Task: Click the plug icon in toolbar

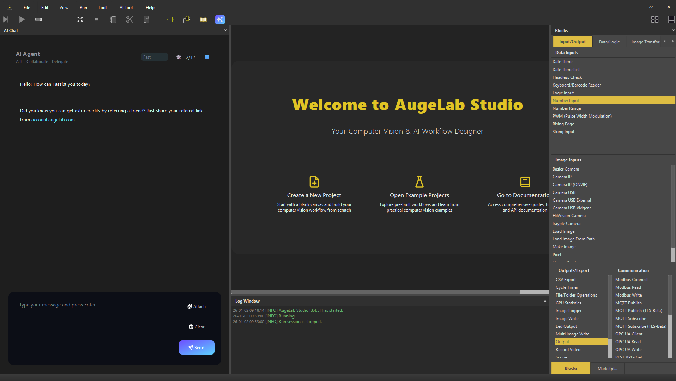Action: click(x=187, y=19)
